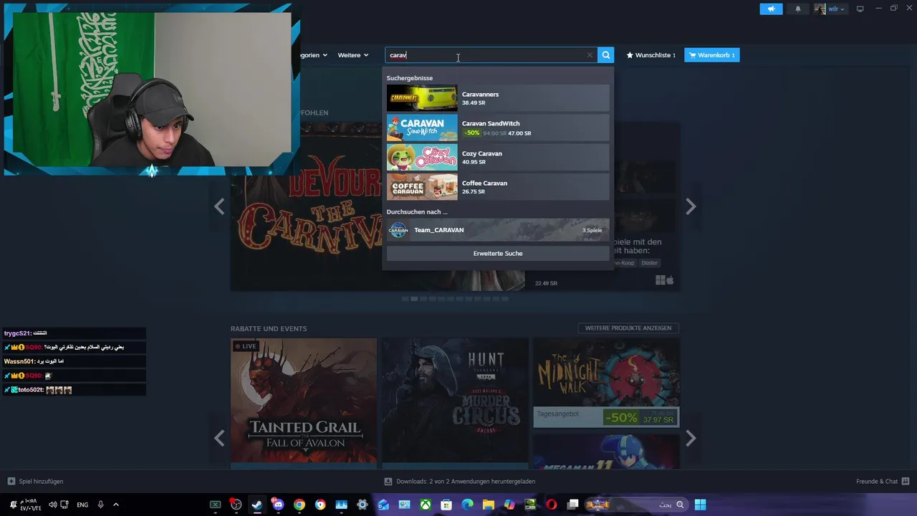The height and width of the screenshot is (516, 917).
Task: Open File Explorer from the taskbar
Action: (x=489, y=505)
